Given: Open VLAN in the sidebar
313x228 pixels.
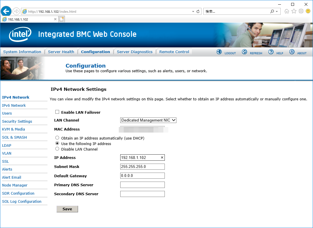Looking at the screenshot, I should tap(7, 153).
